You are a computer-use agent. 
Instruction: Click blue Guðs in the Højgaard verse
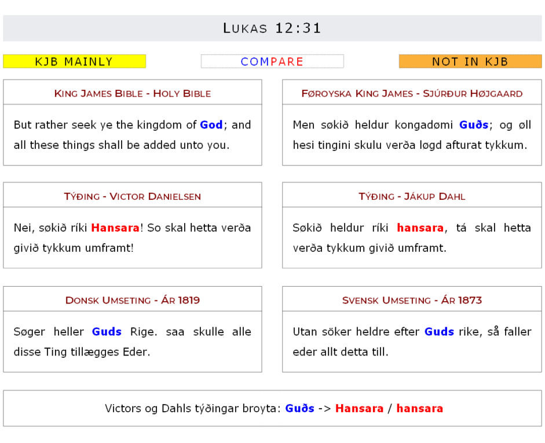474,125
